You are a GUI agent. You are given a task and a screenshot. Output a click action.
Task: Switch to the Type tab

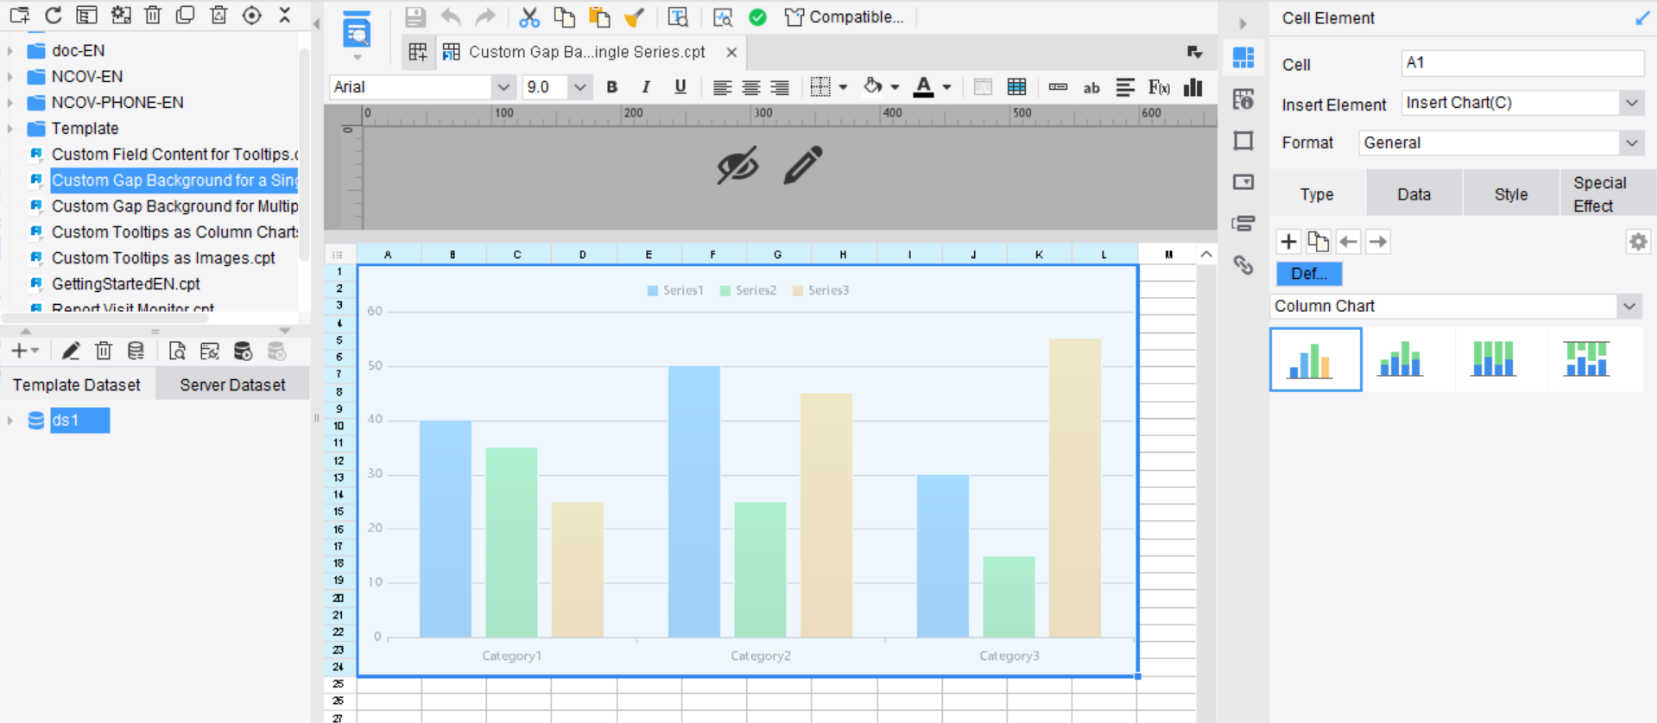coord(1317,194)
